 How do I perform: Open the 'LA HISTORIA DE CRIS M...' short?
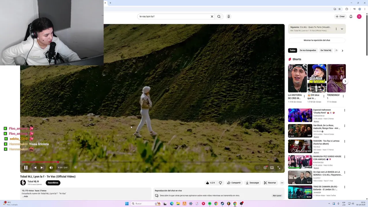pyautogui.click(x=297, y=78)
